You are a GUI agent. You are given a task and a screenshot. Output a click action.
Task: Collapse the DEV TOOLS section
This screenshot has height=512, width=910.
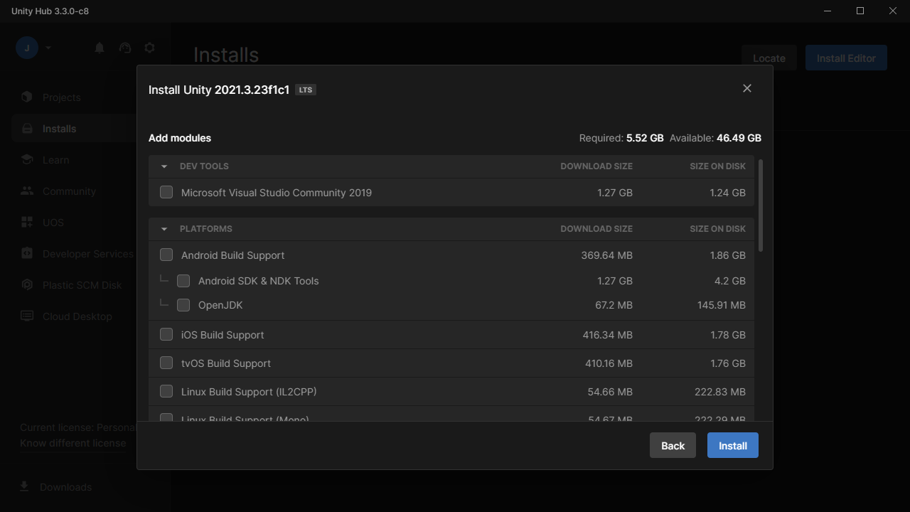pos(164,166)
